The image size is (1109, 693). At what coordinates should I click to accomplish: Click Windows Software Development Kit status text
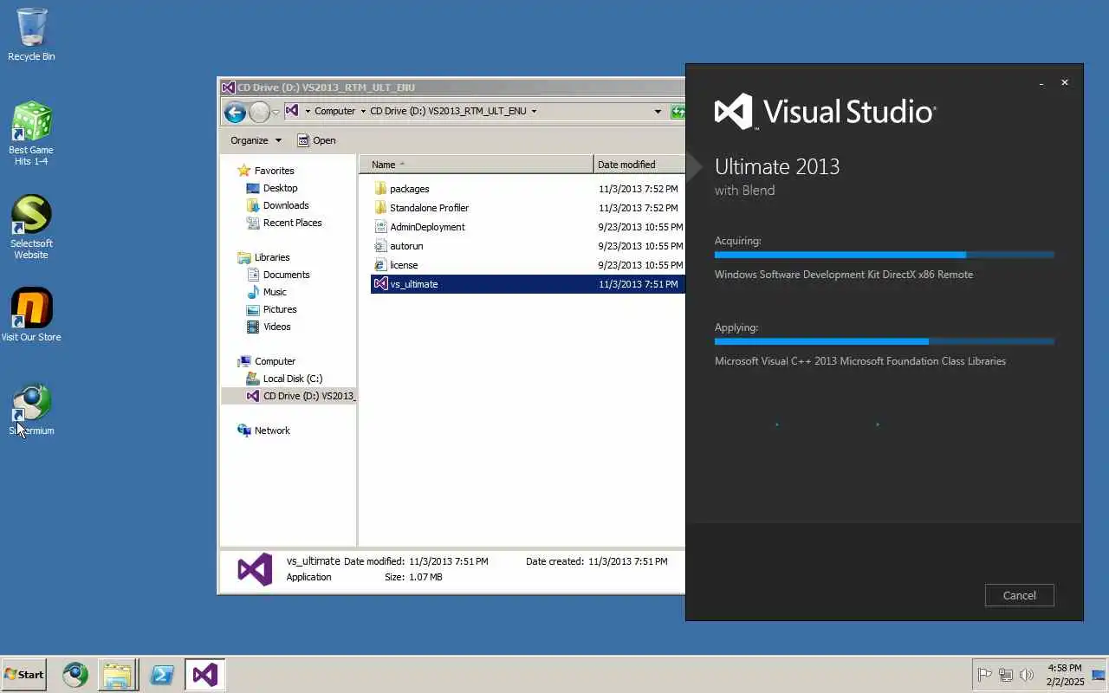844,275
